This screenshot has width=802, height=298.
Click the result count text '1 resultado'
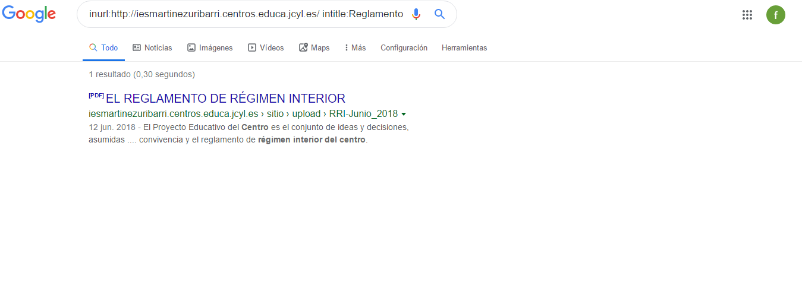pyautogui.click(x=109, y=74)
